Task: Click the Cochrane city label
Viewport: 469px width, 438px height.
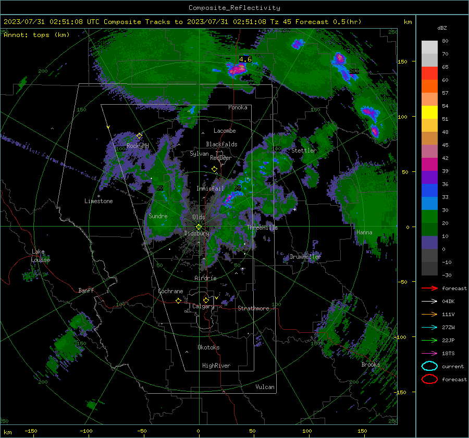Action: point(170,291)
